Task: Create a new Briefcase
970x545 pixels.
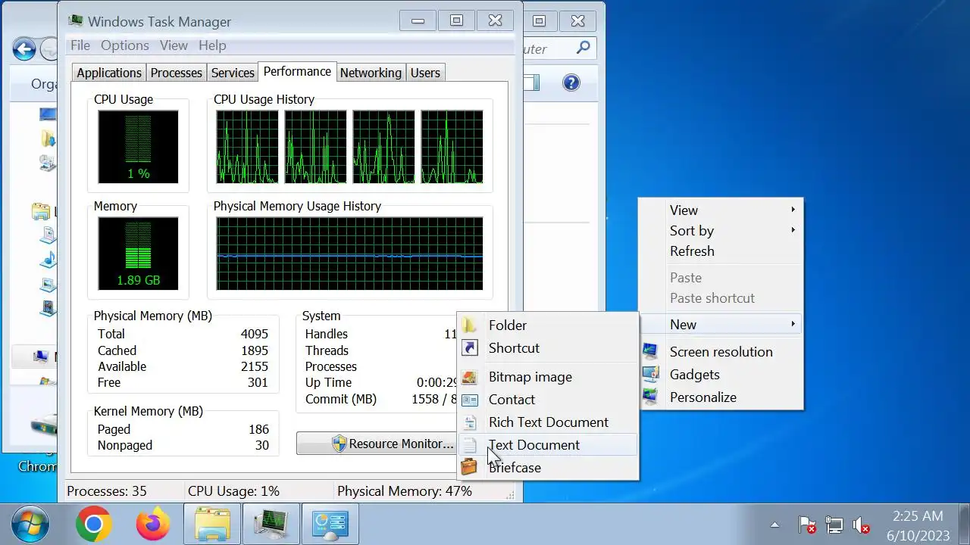Action: [548, 467]
